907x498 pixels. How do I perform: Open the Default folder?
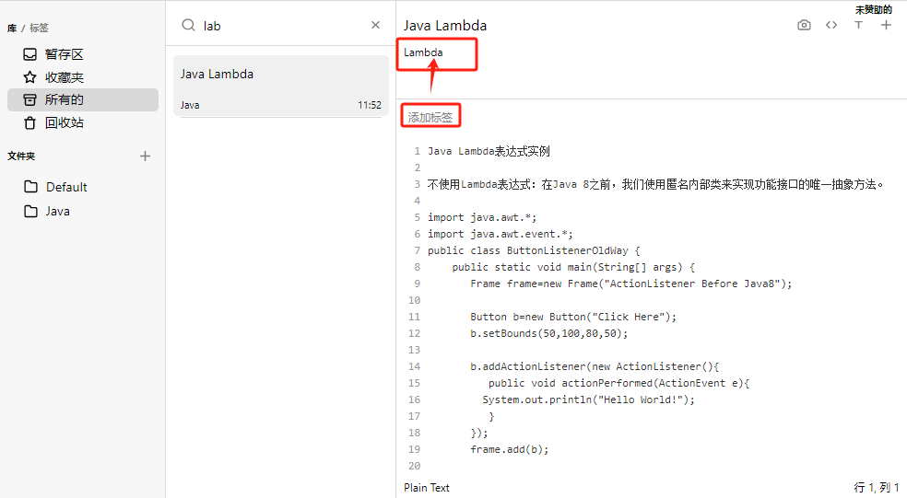pyautogui.click(x=83, y=187)
